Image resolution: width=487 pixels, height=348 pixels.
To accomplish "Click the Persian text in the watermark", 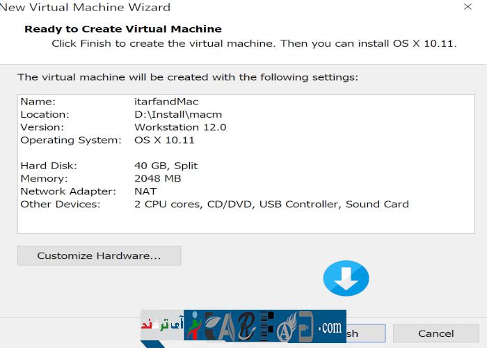I will point(161,324).
